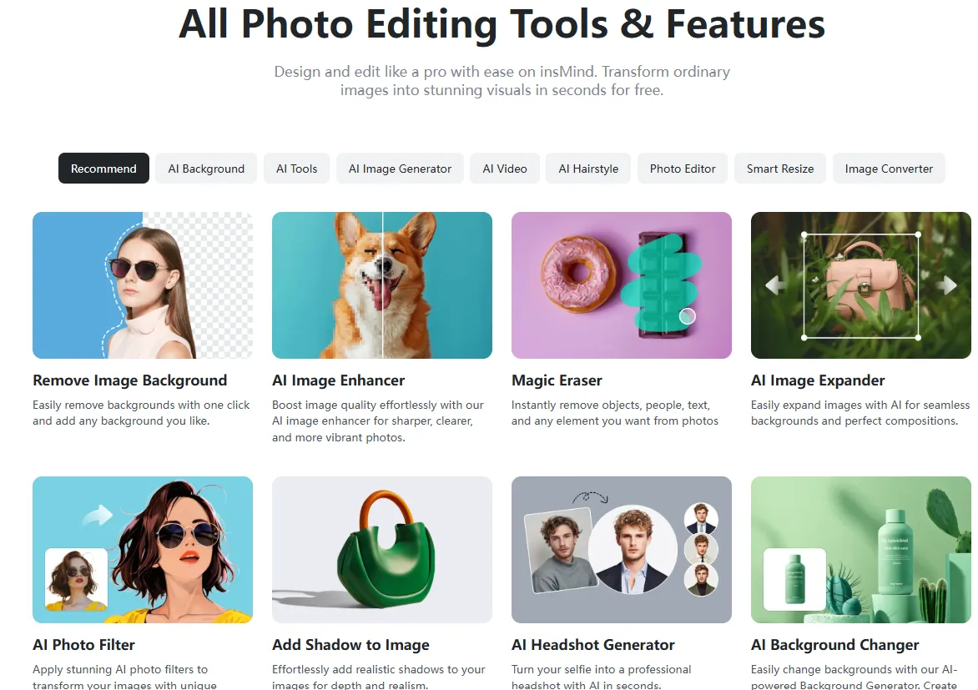Click the selected Recommend filter
Viewport: 978px width, 690px height.
point(103,168)
